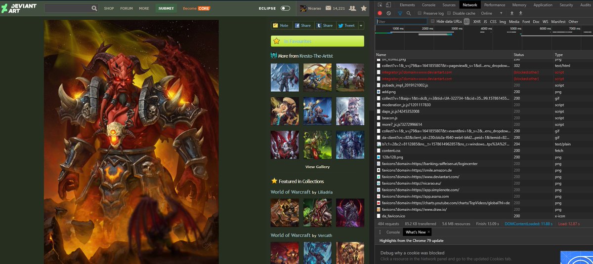Filter requests by Media
Screen dimensions: 593x264
(514, 22)
